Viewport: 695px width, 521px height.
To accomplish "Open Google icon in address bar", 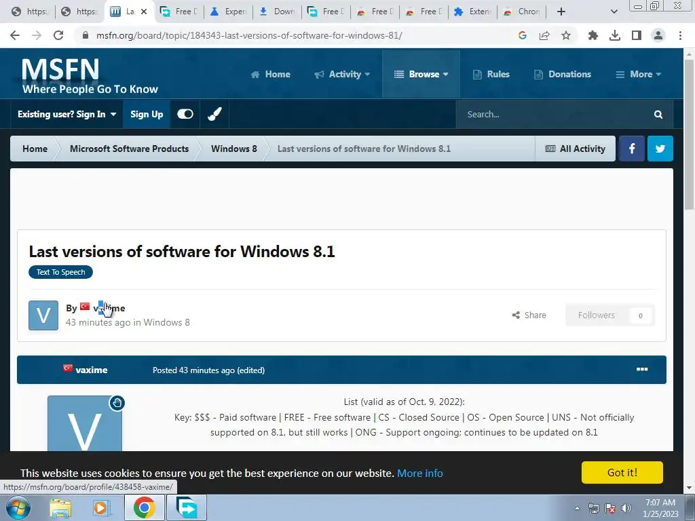I will coord(523,35).
